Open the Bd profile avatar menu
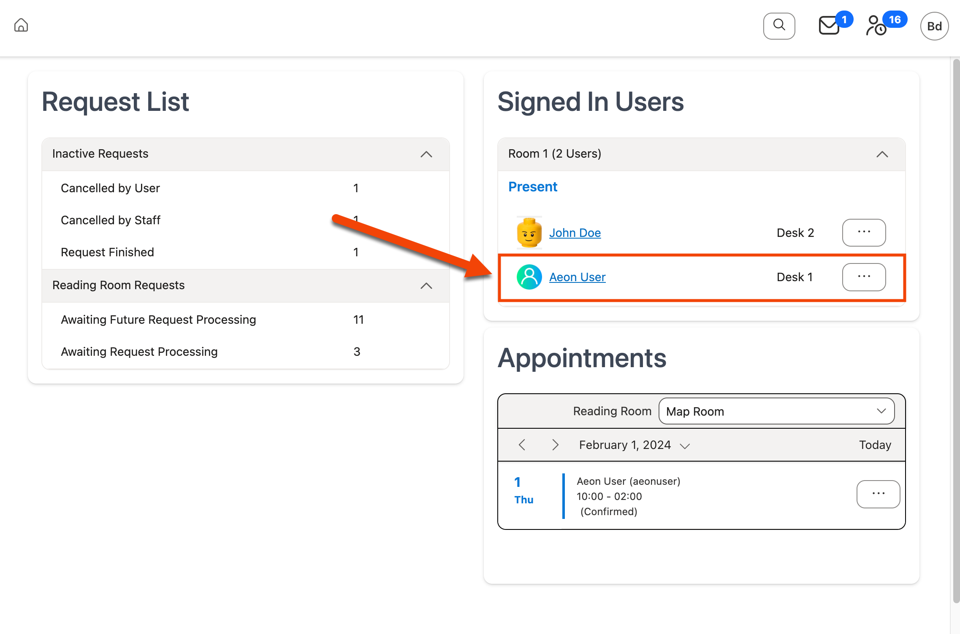Screen dimensions: 960x634 [934, 26]
